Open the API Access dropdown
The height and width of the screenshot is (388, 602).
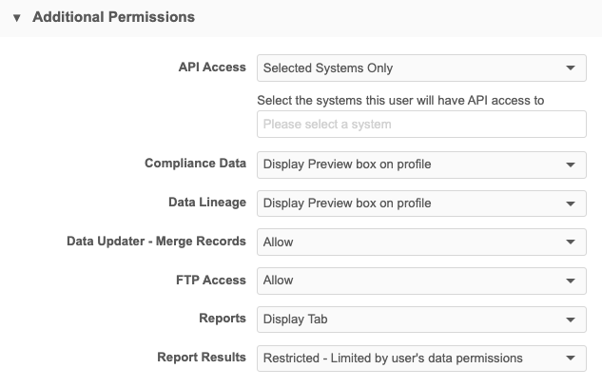(x=411, y=68)
